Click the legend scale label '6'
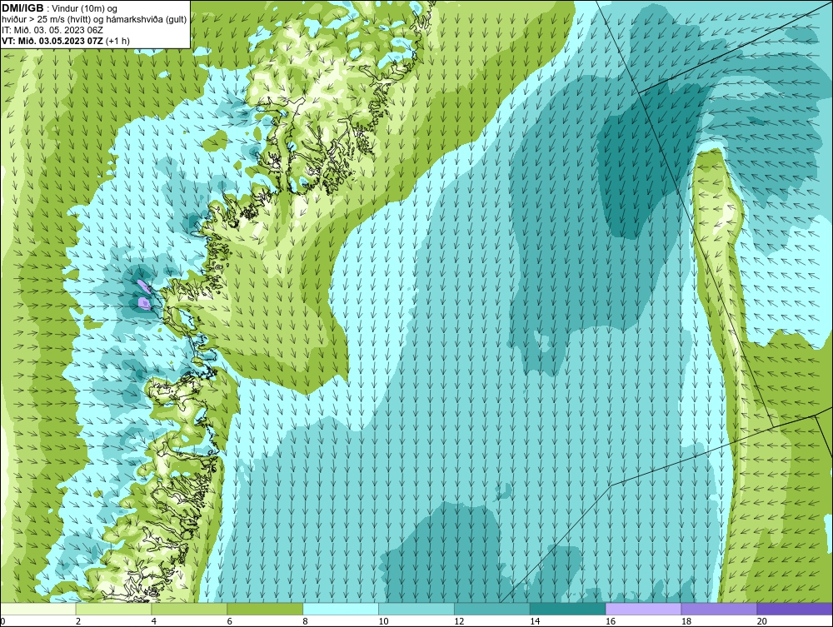Image resolution: width=833 pixels, height=627 pixels. 230,621
